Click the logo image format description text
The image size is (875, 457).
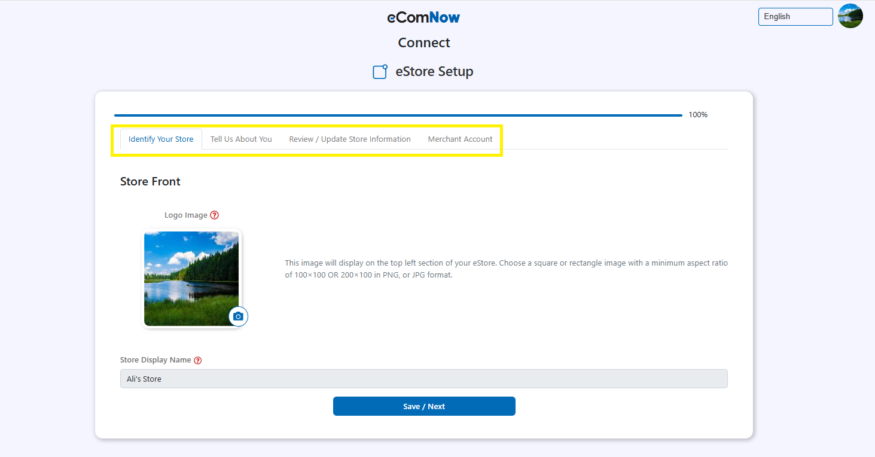click(506, 269)
